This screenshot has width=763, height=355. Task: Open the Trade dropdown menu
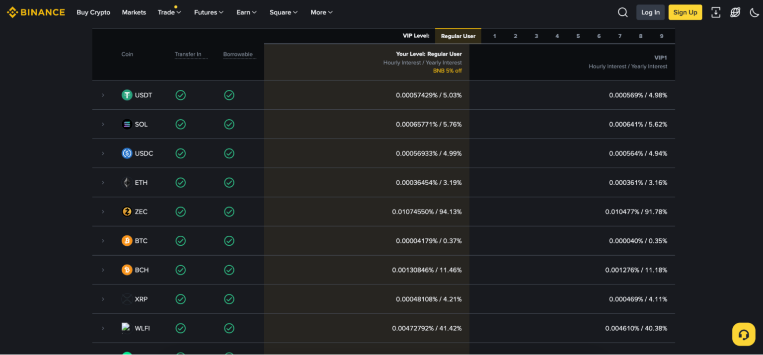(169, 12)
